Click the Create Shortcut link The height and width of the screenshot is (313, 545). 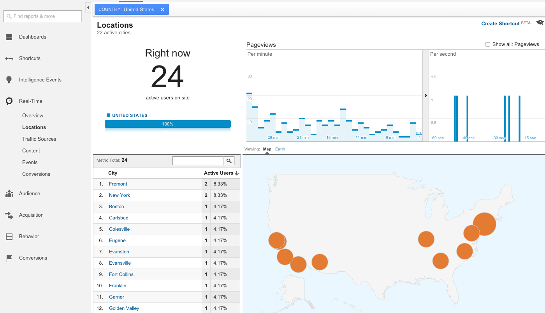point(500,24)
